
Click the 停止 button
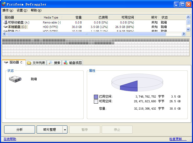click(117, 129)
